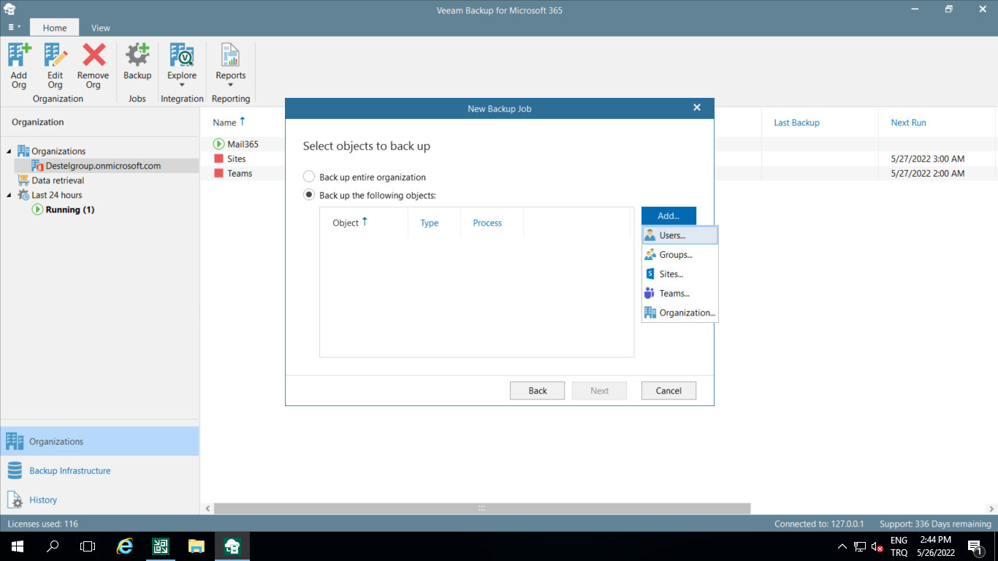Open Backup Infrastructure navigation pane

(x=99, y=470)
